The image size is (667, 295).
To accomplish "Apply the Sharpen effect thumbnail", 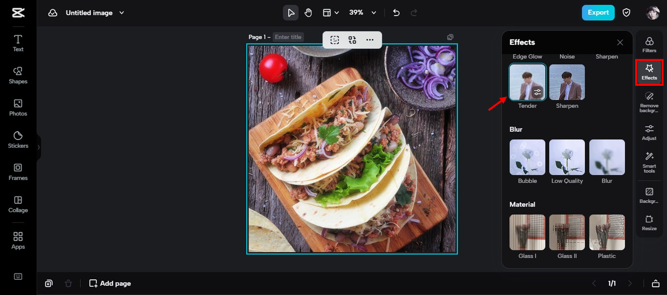I will [x=567, y=82].
